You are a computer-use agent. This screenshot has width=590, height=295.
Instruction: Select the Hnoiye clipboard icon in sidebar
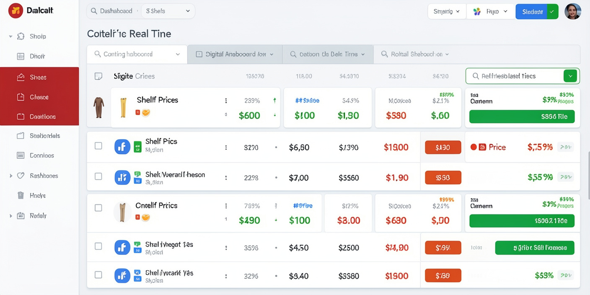[x=21, y=195]
